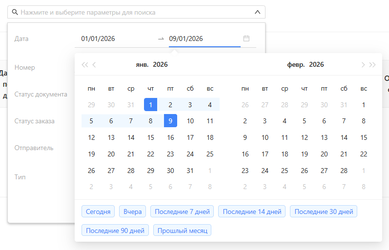Viewport: 389px width, 250px height.
Task: Go to previous year with double-left arrow
Action: point(84,65)
